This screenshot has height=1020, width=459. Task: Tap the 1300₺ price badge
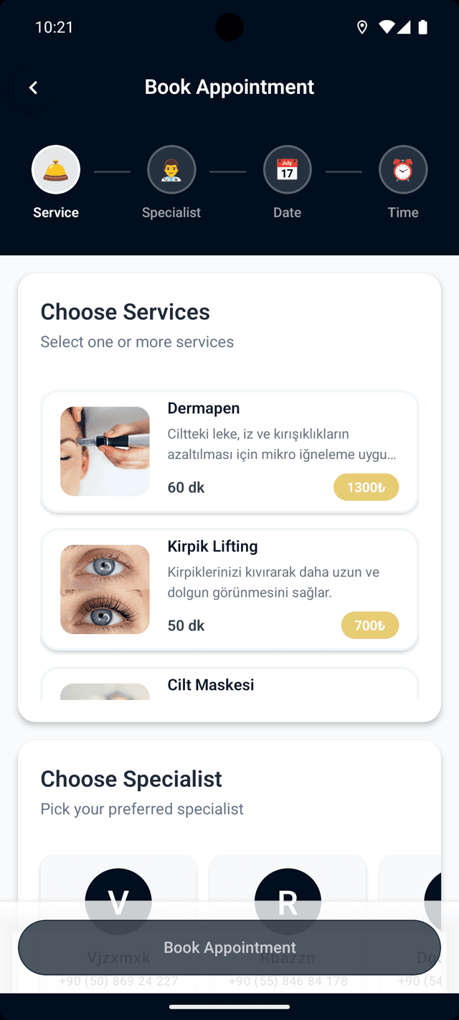click(366, 488)
